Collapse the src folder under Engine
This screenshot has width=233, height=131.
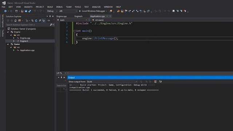[11, 35]
